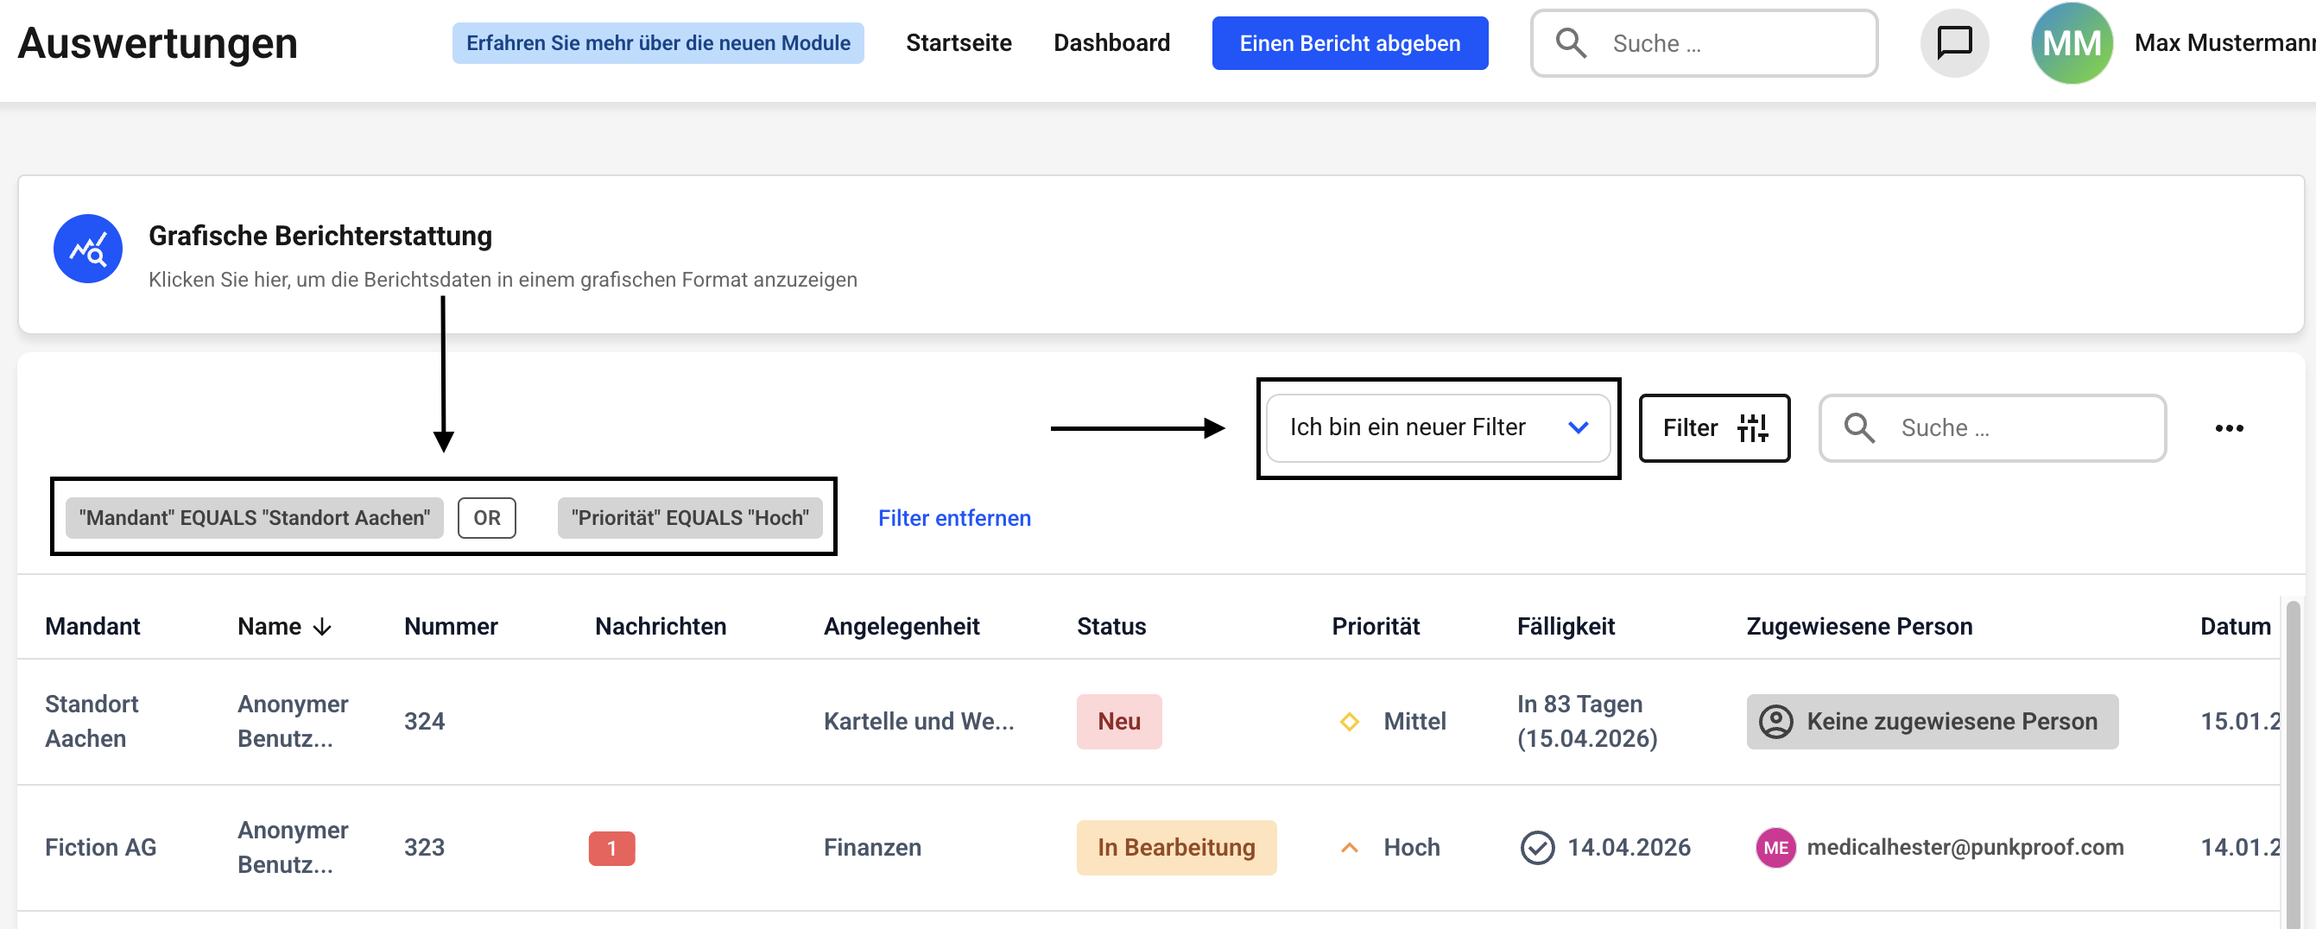Viewport: 2316px width, 929px height.
Task: Open the Dashboard menu item
Action: pos(1111,42)
